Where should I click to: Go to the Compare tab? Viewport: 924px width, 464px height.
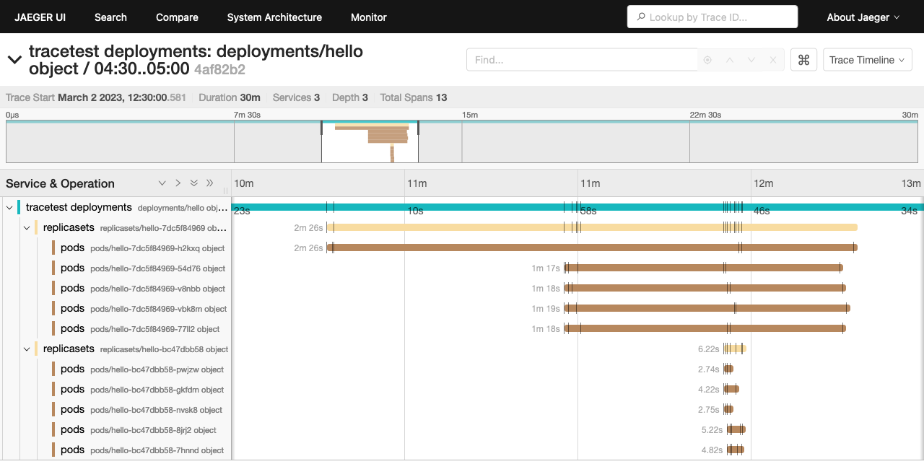point(177,17)
